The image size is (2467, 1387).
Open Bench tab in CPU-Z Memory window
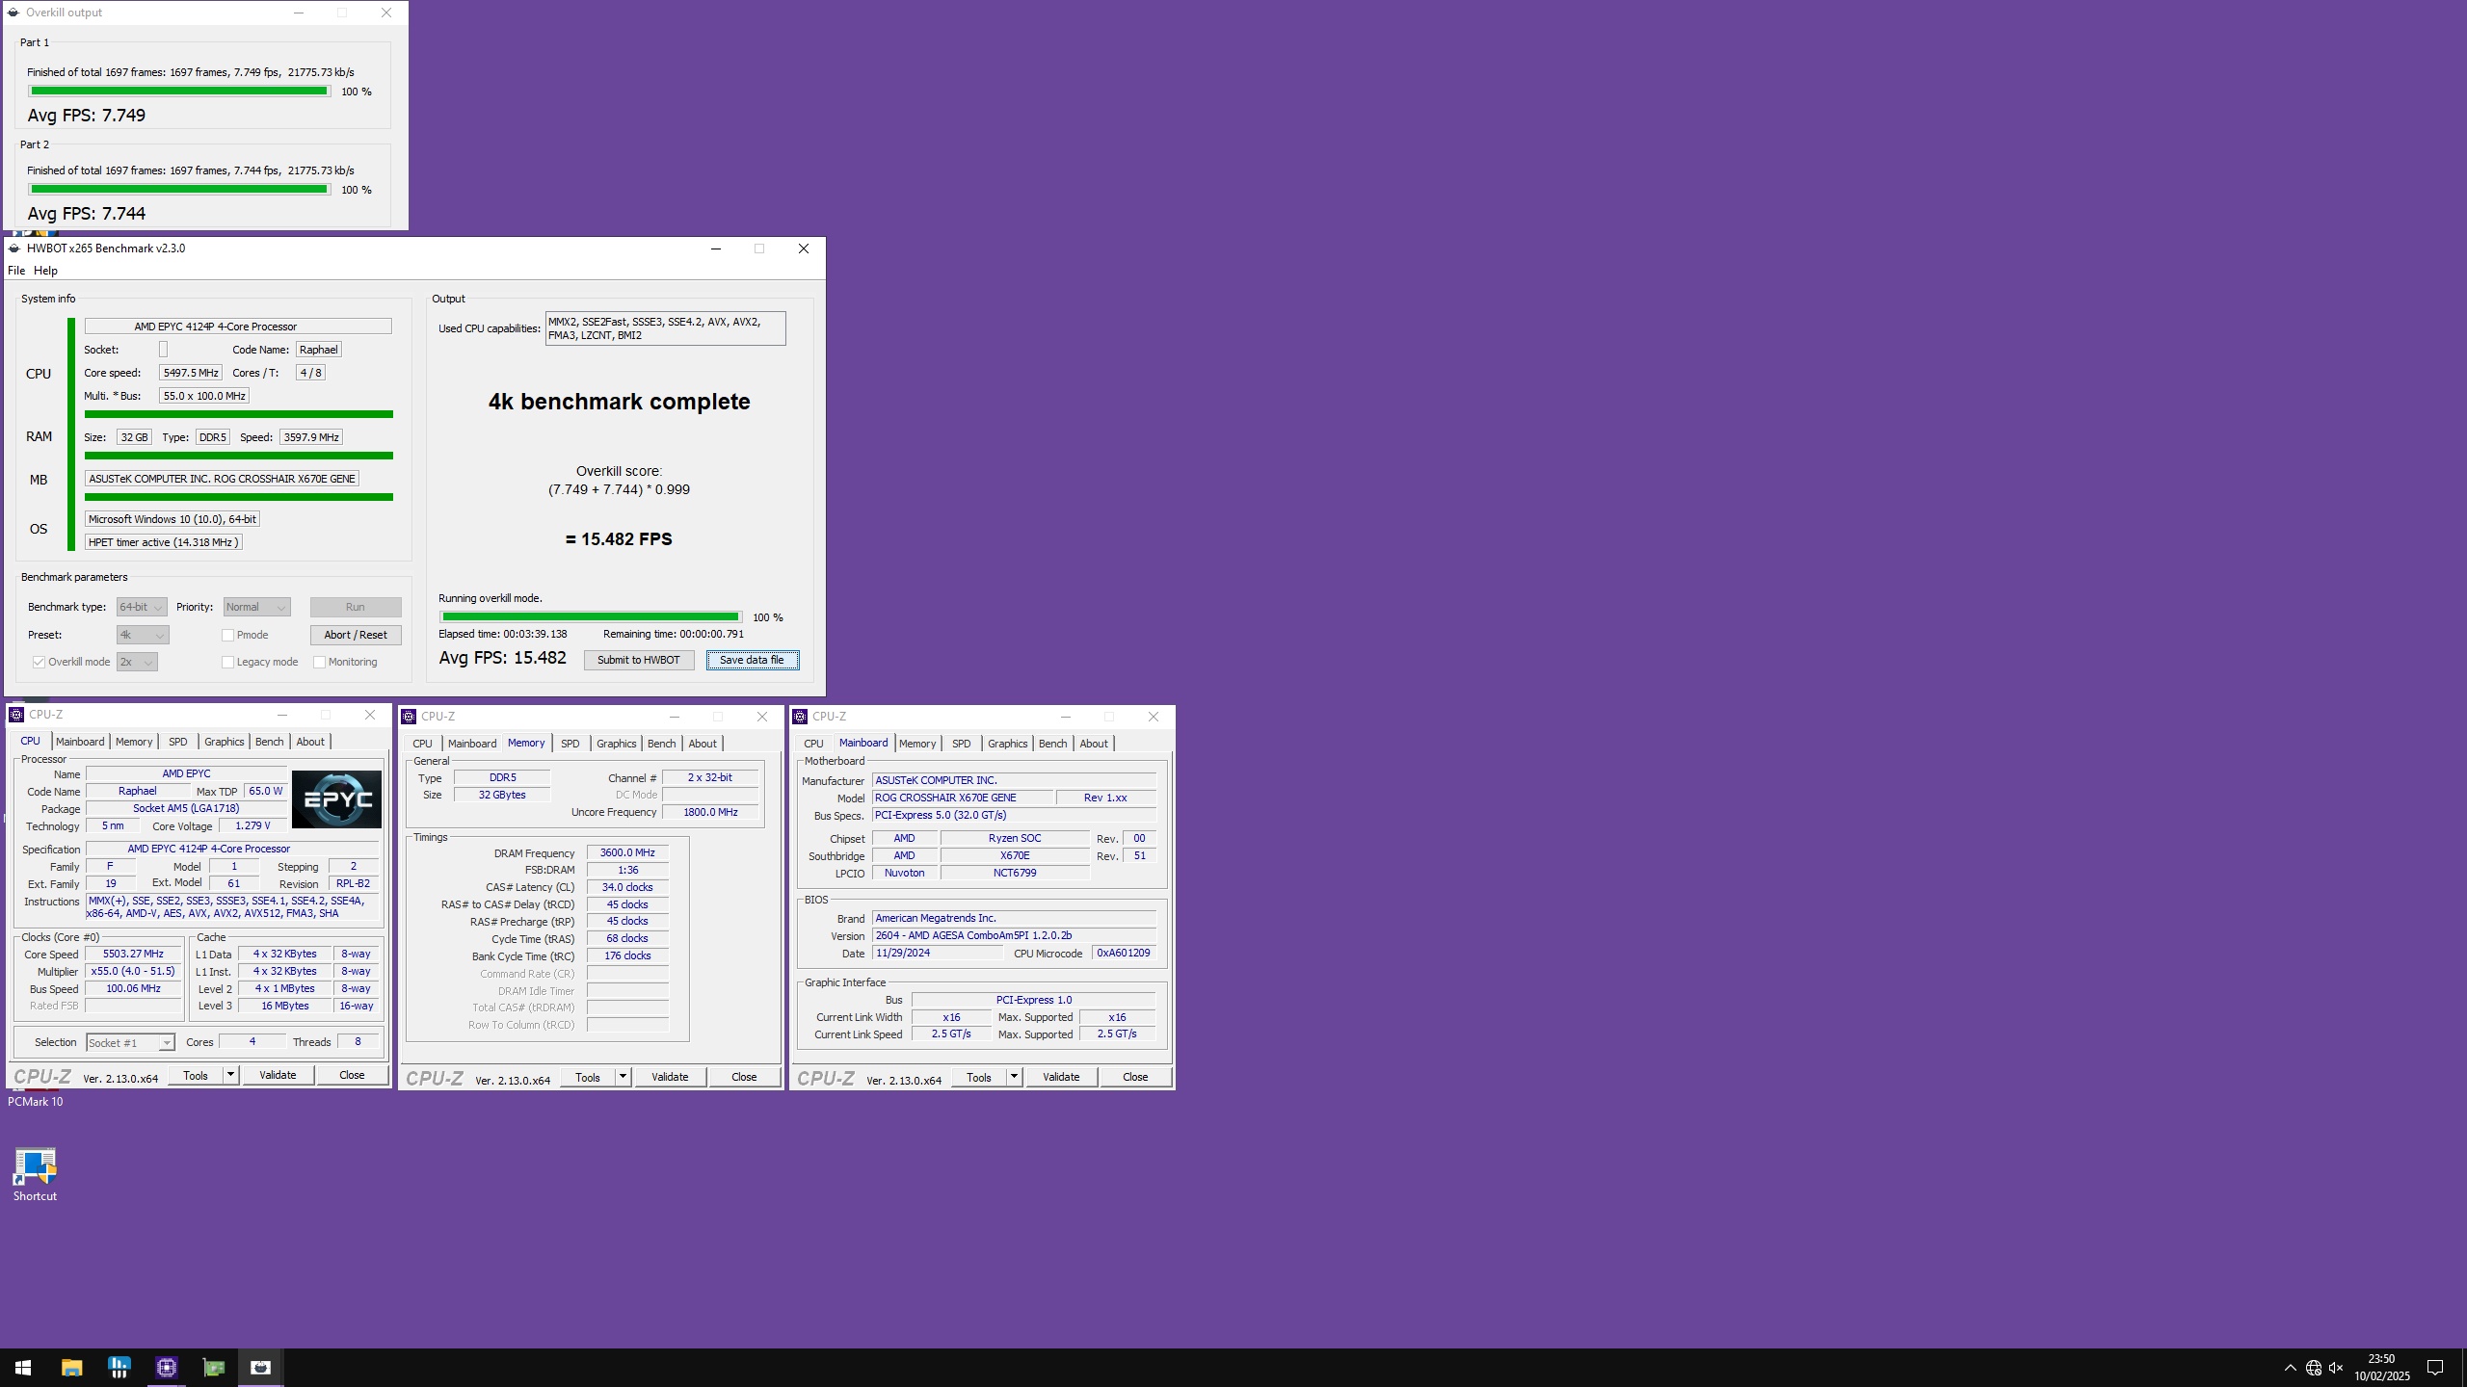(661, 744)
